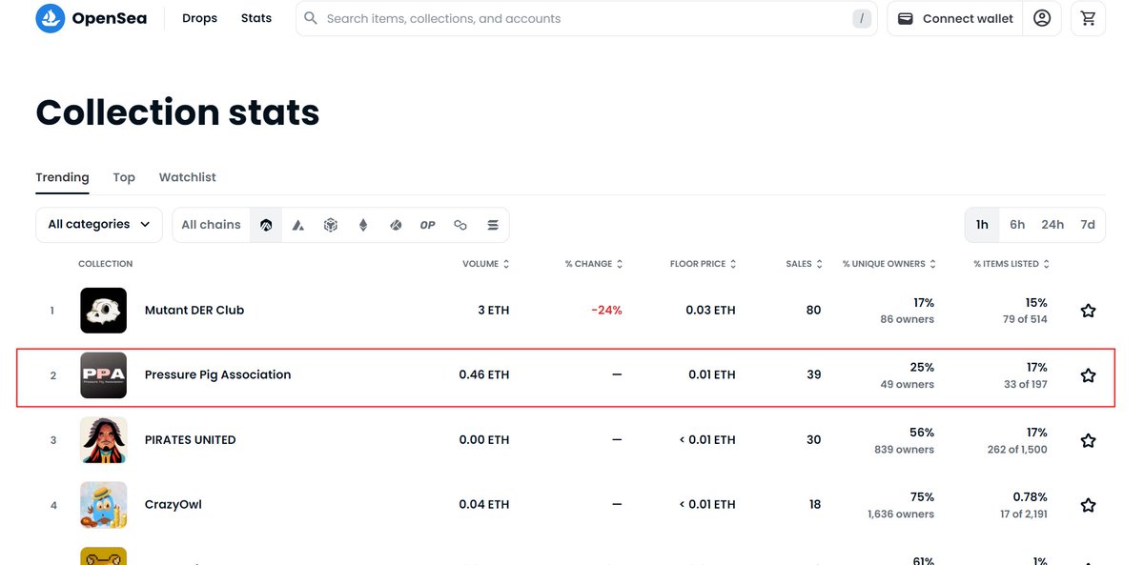The width and height of the screenshot is (1144, 565).
Task: Open the Drops menu
Action: point(199,18)
